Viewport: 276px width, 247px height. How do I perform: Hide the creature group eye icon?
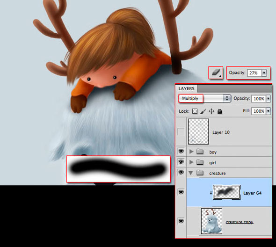pos(181,172)
